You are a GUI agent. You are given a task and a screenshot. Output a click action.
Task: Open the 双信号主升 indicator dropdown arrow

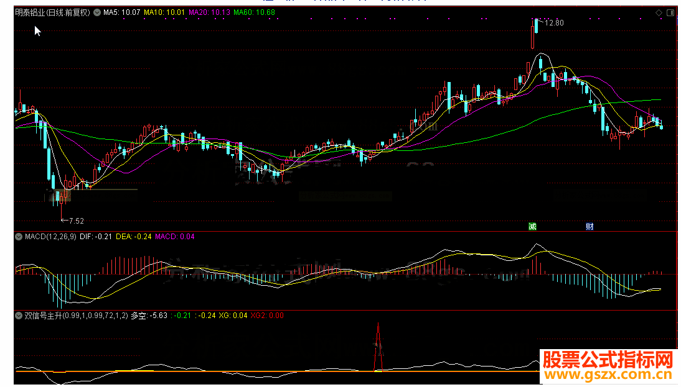pos(19,316)
